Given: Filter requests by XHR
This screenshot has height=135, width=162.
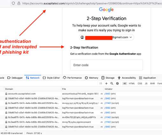Looking at the screenshot, I should tap(152, 83).
